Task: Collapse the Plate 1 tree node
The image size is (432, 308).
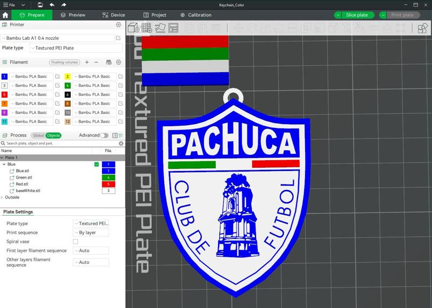Action: (2, 158)
